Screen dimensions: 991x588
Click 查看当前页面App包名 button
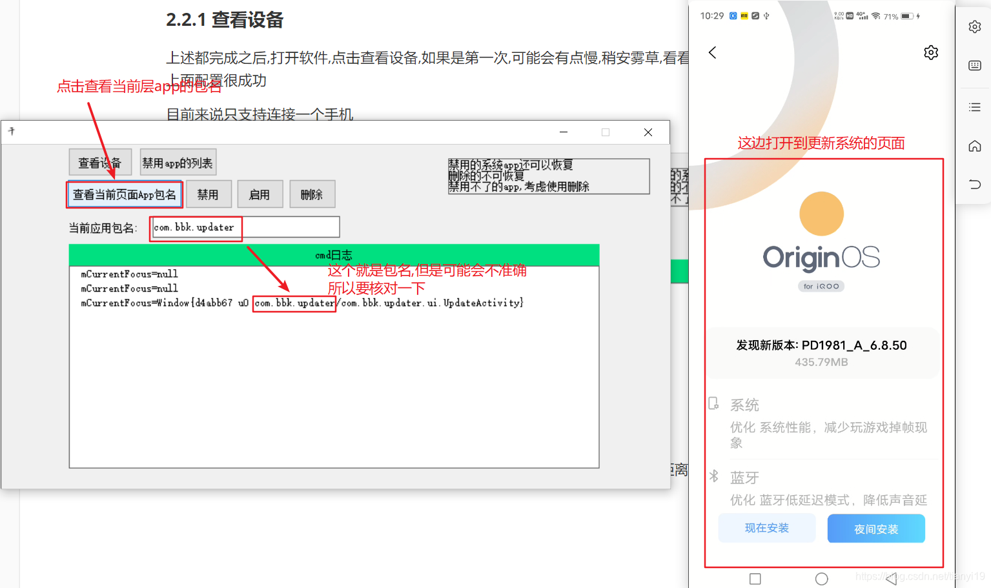[x=124, y=194]
